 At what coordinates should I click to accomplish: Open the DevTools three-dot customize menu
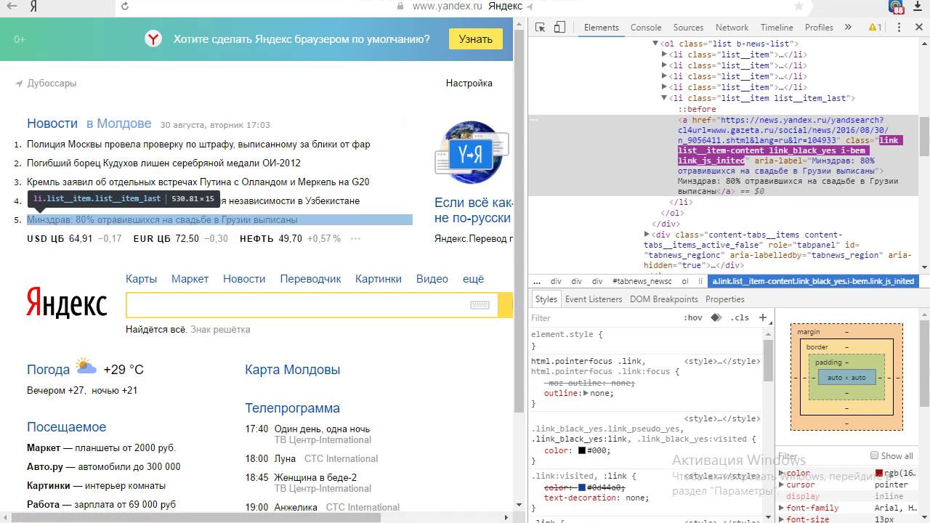899,28
